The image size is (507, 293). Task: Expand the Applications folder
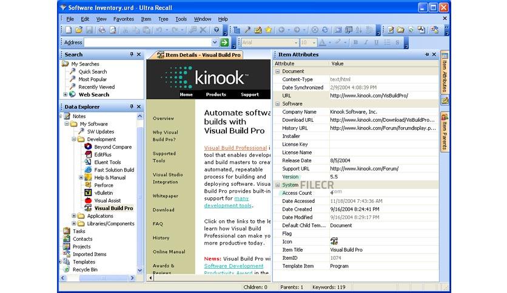(74, 216)
